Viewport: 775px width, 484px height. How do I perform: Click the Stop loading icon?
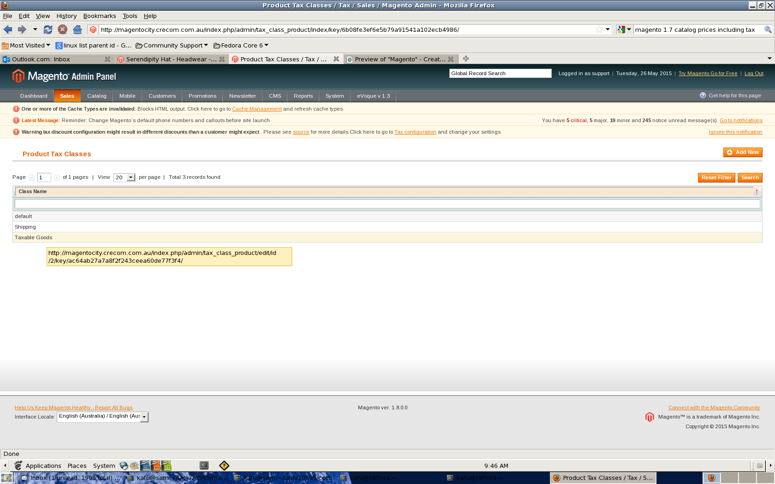[x=63, y=30]
